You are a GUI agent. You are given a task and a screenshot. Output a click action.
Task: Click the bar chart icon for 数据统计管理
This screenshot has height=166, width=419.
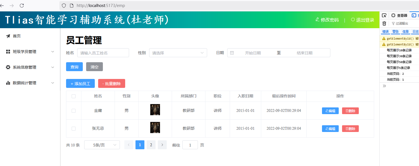click(8, 83)
